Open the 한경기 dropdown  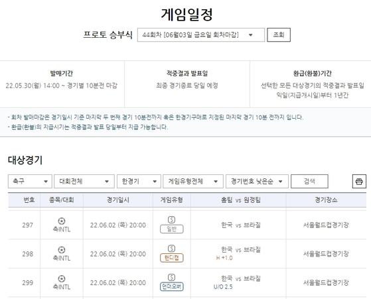click(x=139, y=181)
